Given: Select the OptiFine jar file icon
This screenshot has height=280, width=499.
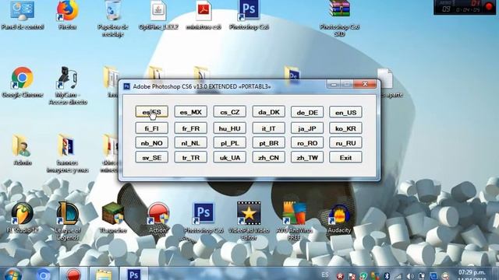Looking at the screenshot, I should (x=158, y=16).
